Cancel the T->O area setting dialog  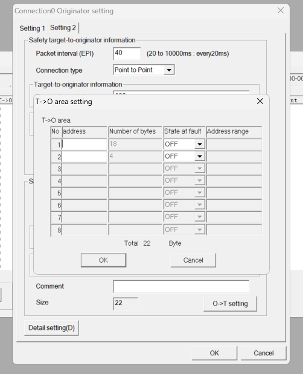[193, 260]
